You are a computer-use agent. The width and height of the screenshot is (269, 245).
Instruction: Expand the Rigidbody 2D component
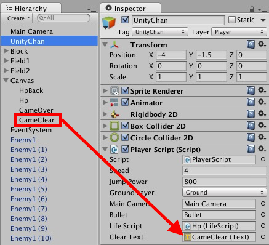click(105, 114)
